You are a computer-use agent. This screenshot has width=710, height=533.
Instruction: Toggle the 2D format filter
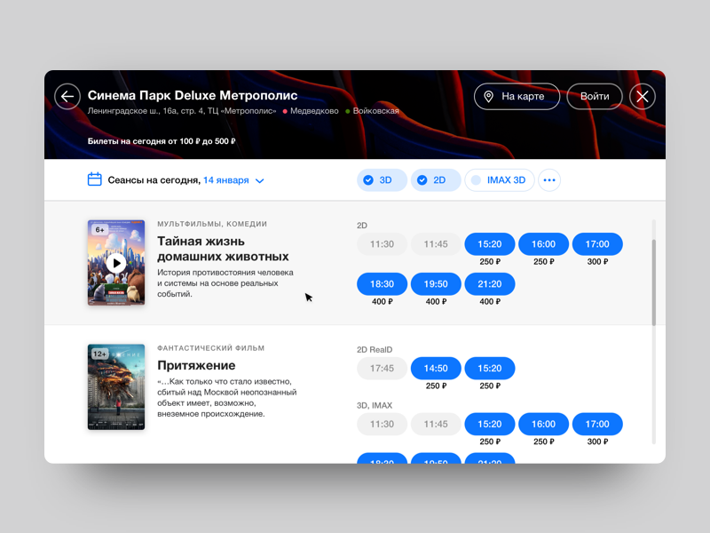click(436, 180)
